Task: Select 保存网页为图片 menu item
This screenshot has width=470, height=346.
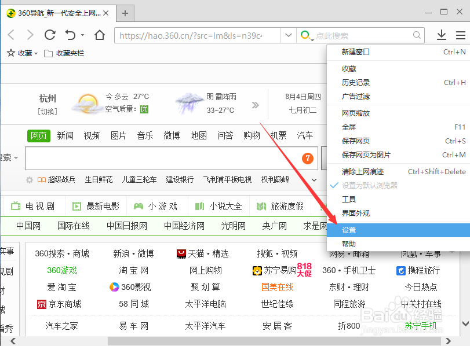Action: point(398,154)
